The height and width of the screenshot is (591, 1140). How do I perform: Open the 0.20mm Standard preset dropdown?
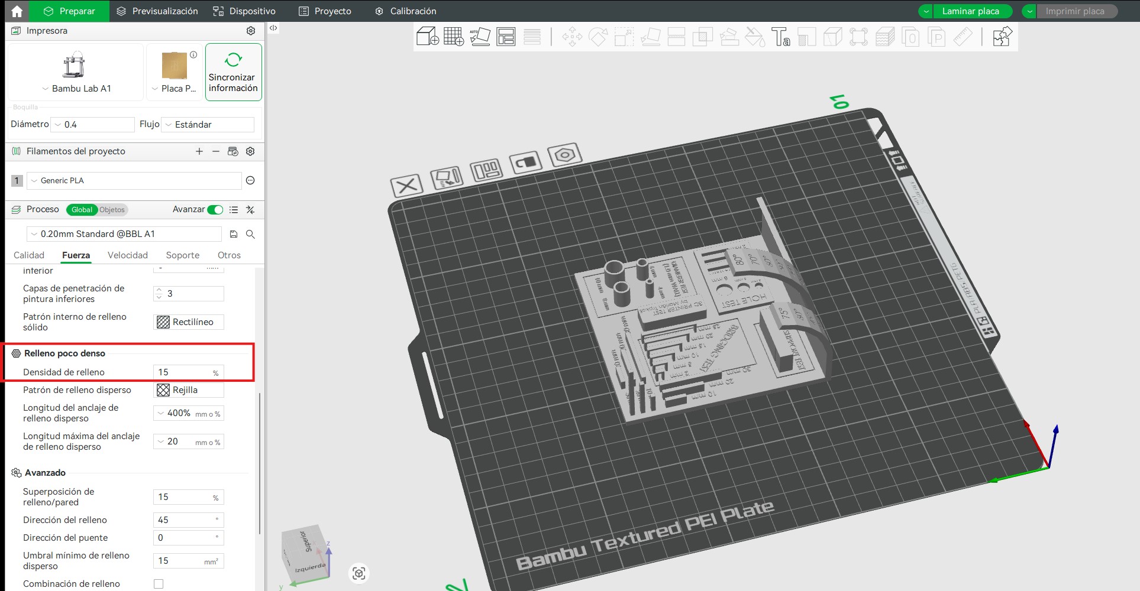pos(124,234)
